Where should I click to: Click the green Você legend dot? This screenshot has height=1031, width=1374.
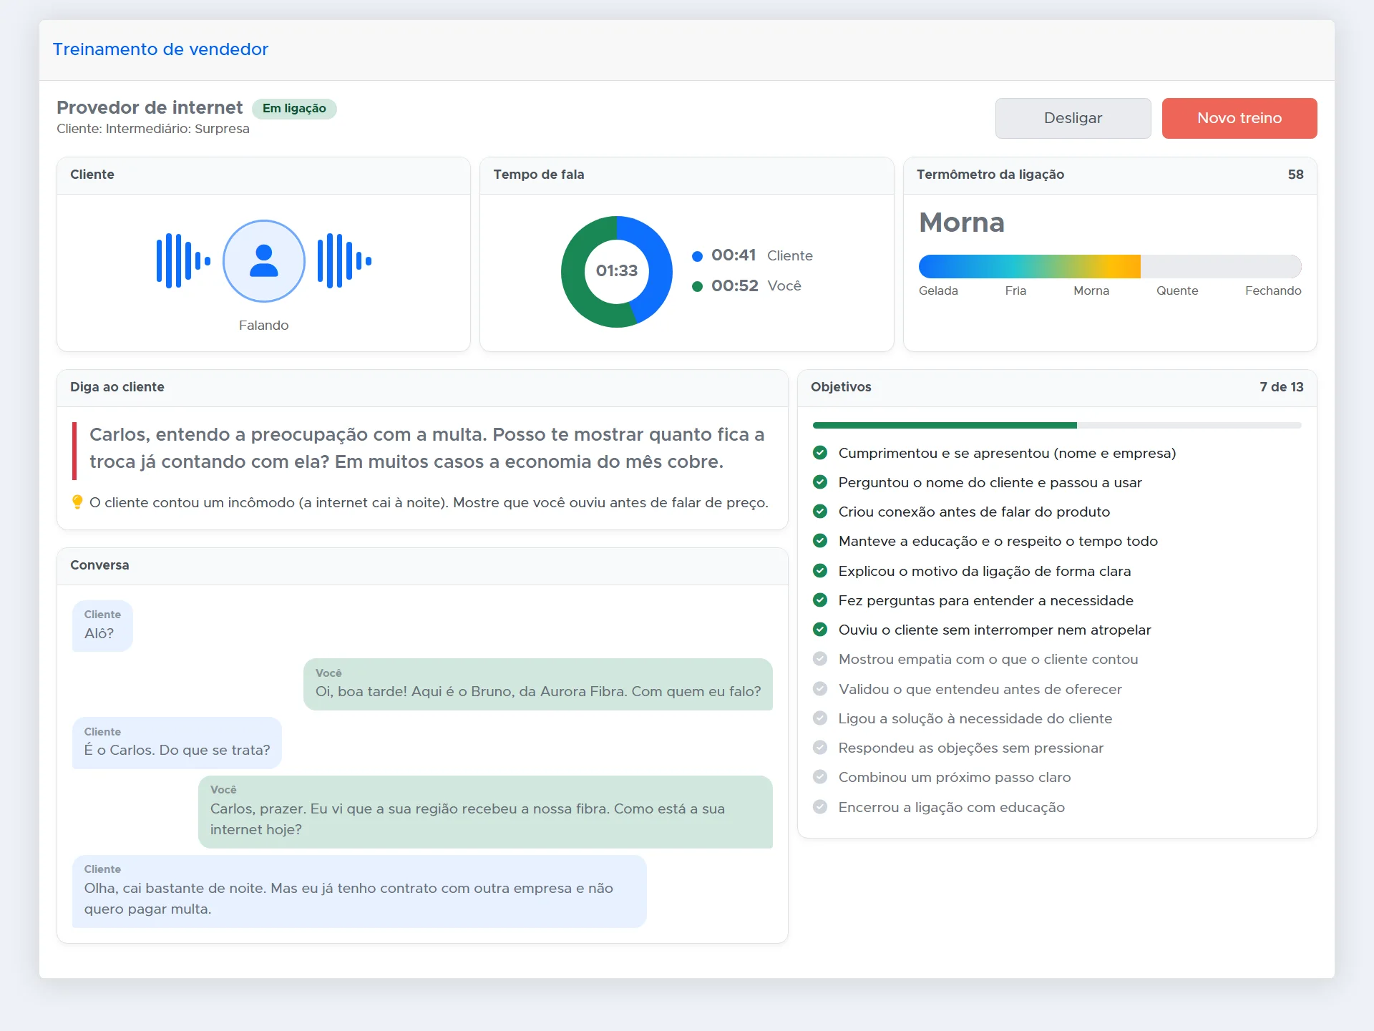coord(697,286)
